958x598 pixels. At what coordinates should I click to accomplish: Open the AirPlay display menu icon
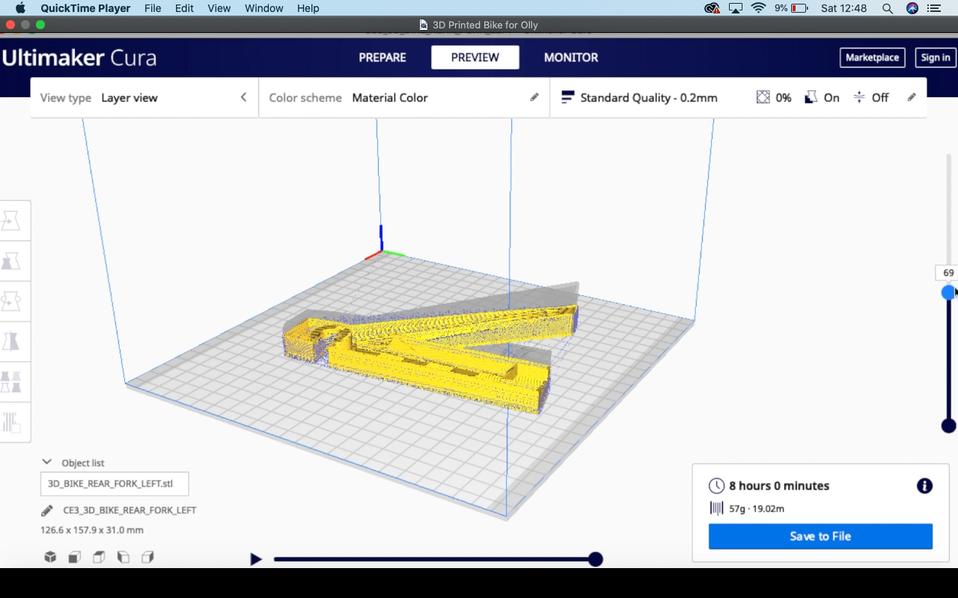pyautogui.click(x=736, y=8)
